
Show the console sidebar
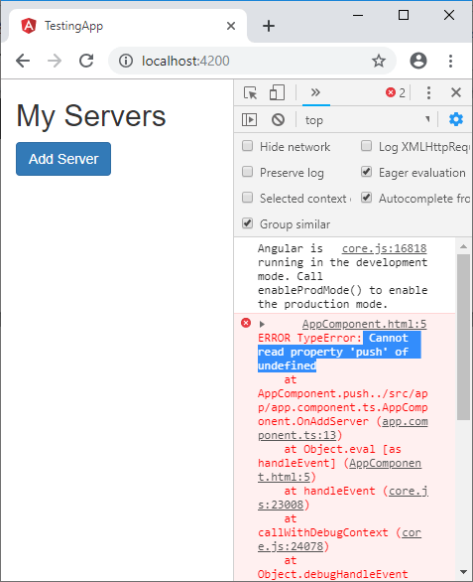tap(249, 120)
